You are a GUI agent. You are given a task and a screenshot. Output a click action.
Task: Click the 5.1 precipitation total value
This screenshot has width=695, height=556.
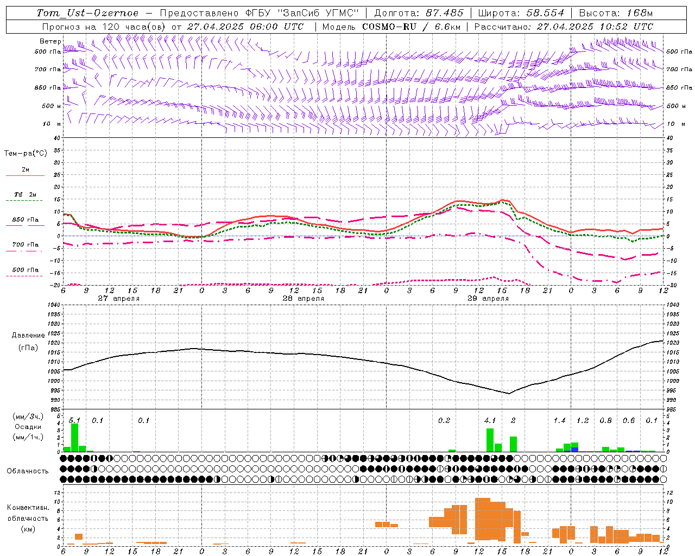tap(75, 421)
